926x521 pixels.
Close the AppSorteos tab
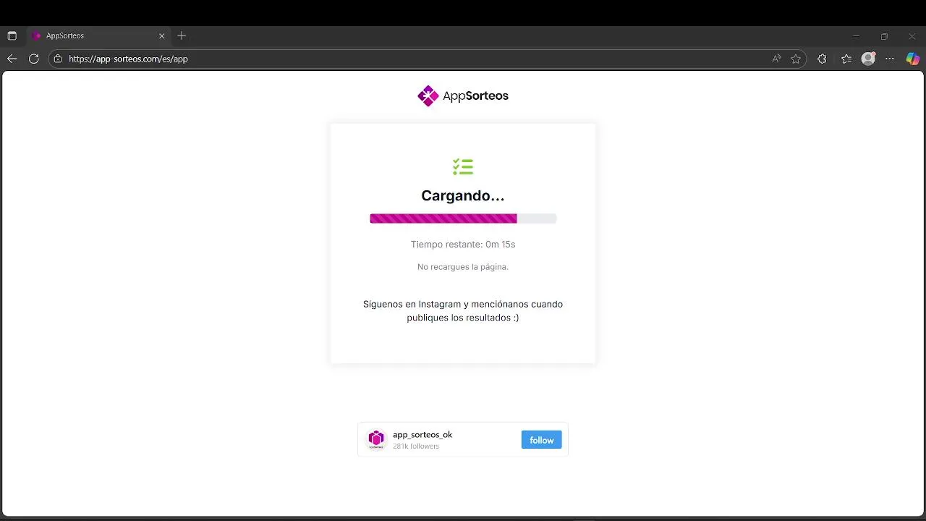(x=161, y=35)
